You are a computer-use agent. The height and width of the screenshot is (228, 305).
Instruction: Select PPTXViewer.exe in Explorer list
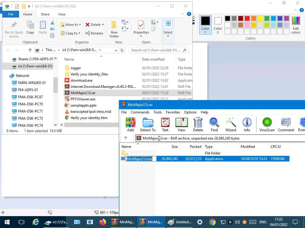tap(83, 99)
